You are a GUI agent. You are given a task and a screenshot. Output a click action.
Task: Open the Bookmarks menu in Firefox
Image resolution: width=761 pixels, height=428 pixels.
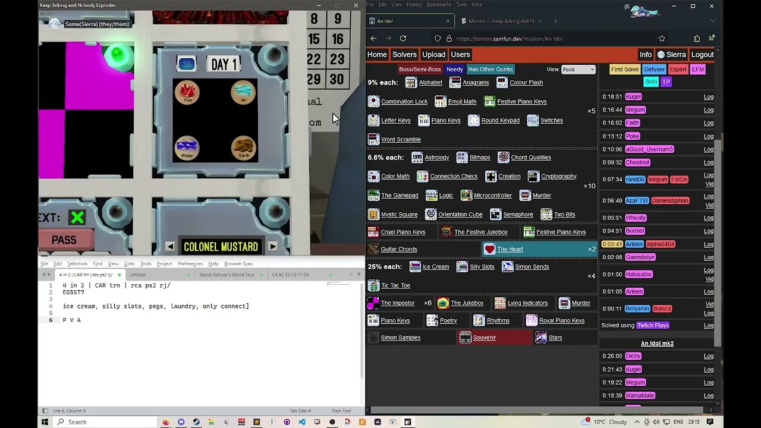click(439, 5)
